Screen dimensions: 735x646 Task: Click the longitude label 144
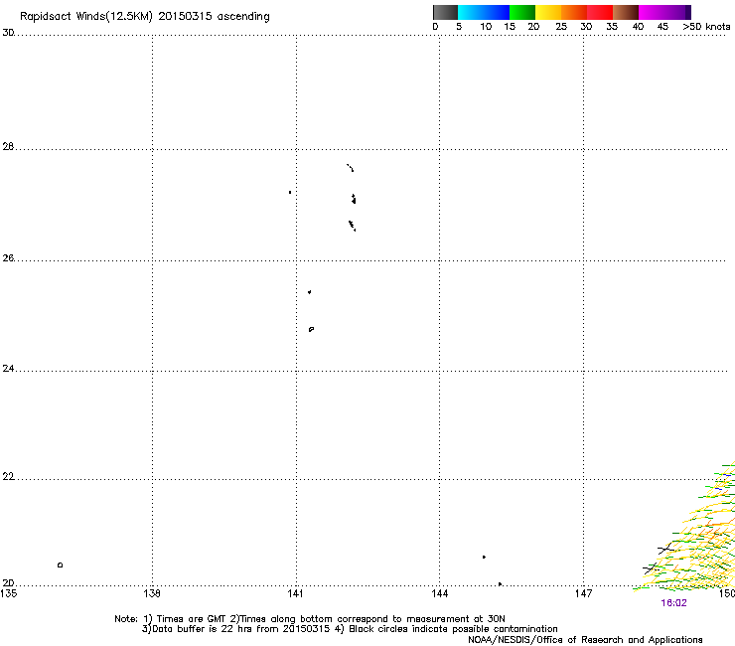(440, 593)
